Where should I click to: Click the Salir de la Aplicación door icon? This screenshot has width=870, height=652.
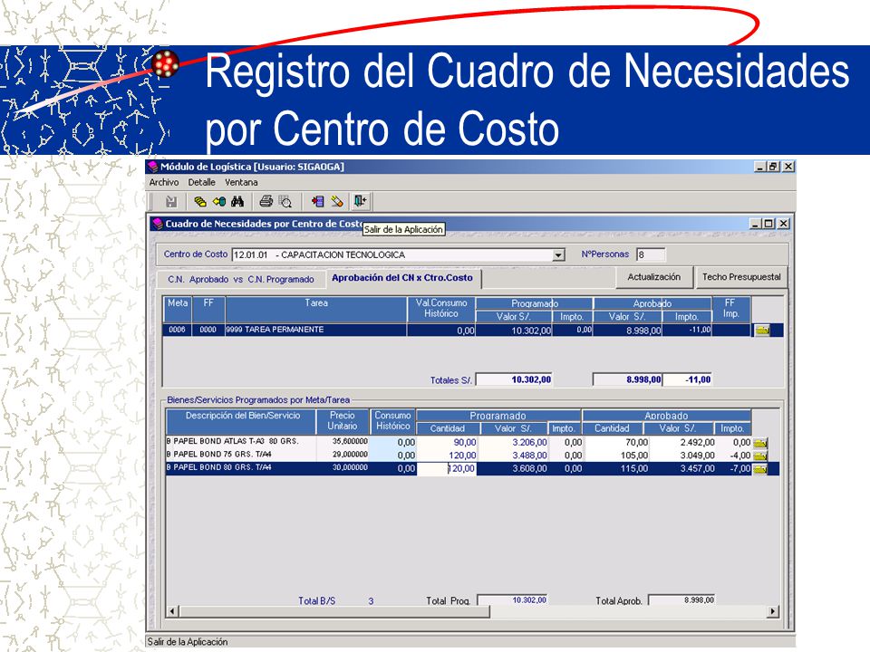pyautogui.click(x=360, y=201)
